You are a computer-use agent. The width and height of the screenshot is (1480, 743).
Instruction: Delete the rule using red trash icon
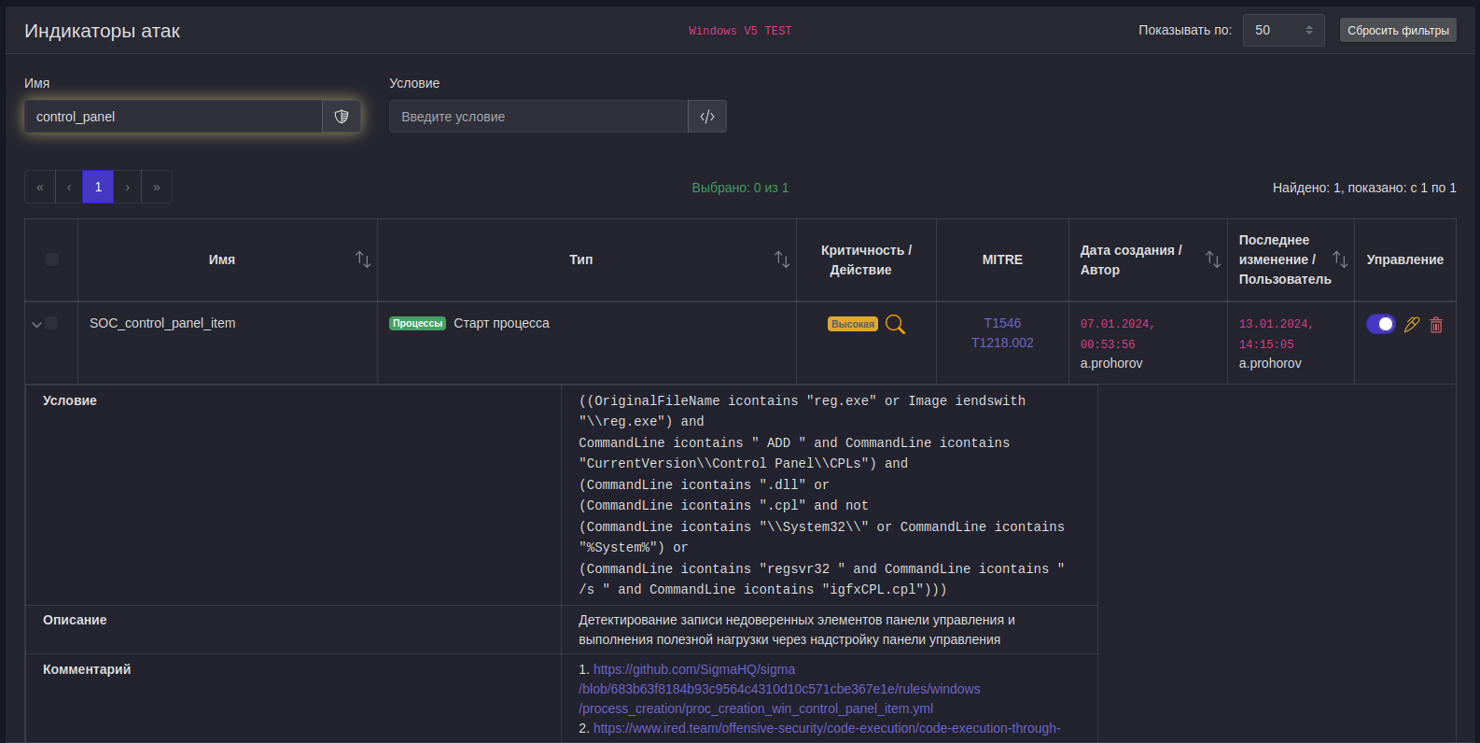coord(1436,325)
